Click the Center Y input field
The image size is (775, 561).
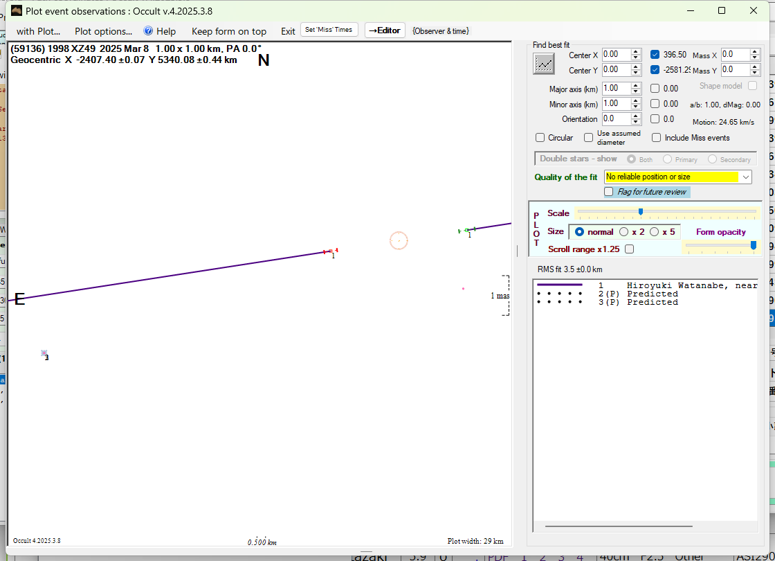pos(615,70)
